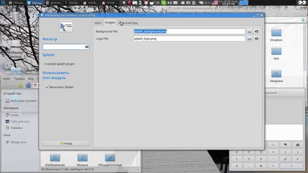Click the panel clock showing 17:27:10
This screenshot has height=173, width=308.
click(x=228, y=3)
